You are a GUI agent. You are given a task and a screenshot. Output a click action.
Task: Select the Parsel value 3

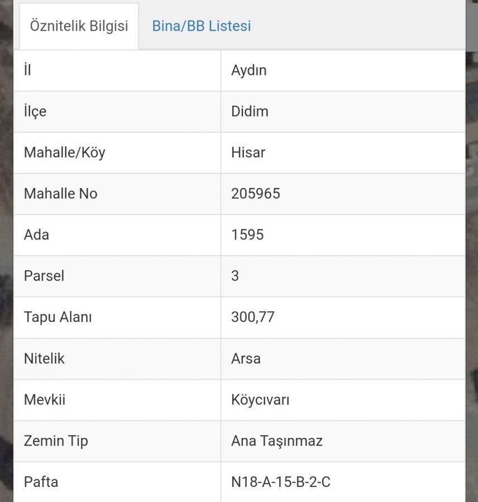[x=235, y=276]
